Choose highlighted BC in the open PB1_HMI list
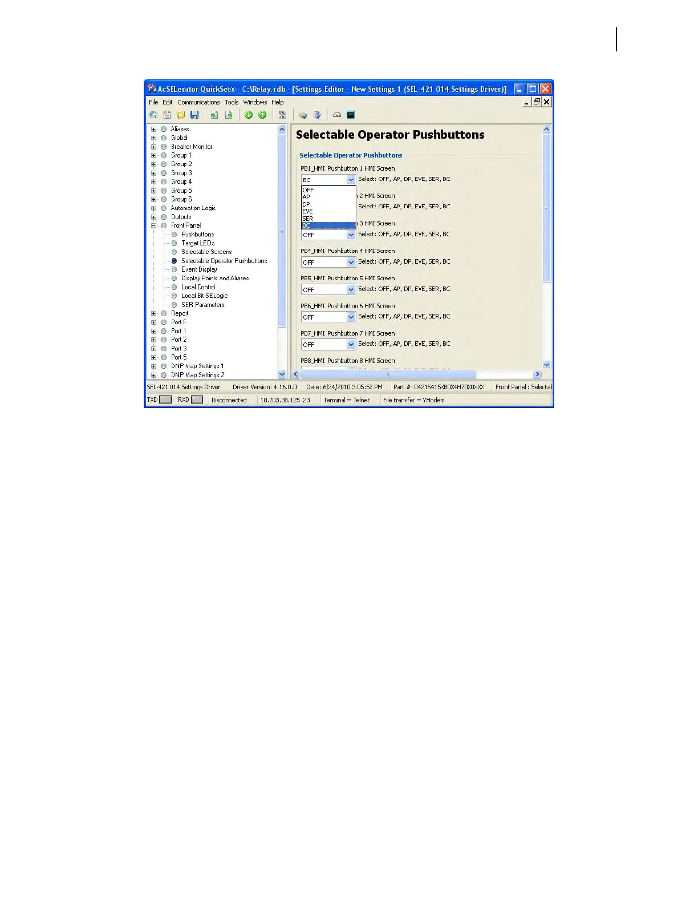This screenshot has height=904, width=698. (x=328, y=225)
